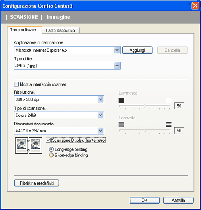Screen dimensions: 201x210
Task: Click the low contrast gray lines icon
Action: 121,124
